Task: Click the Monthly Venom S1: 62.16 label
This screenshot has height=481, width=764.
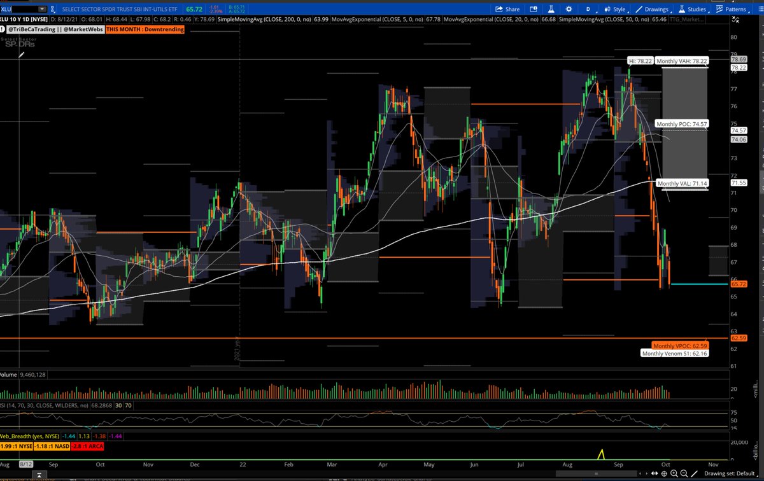Action: click(x=675, y=353)
